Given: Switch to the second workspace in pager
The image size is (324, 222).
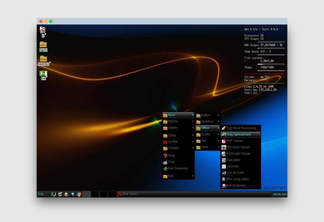Looking at the screenshot, I should click(x=95, y=194).
